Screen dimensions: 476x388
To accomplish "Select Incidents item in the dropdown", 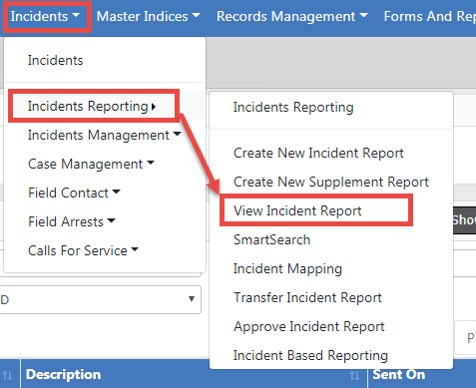I will [55, 60].
